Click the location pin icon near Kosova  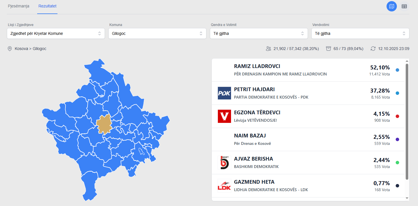[x=10, y=49]
